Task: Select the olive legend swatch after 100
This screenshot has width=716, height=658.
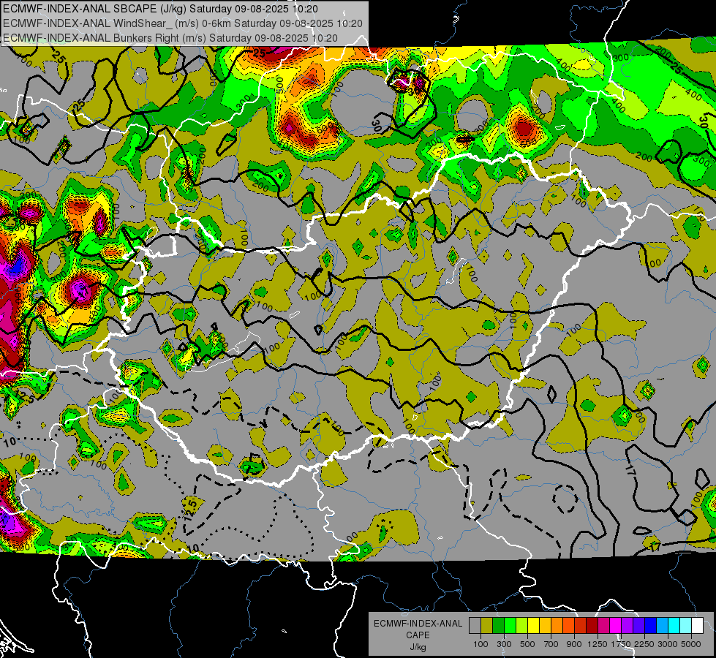Action: (487, 625)
